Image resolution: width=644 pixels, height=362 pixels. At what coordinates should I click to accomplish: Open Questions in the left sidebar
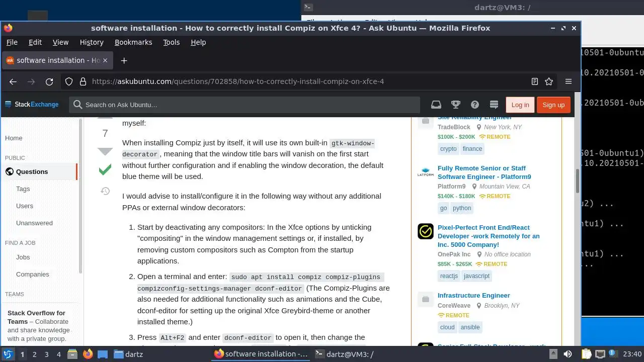(x=32, y=171)
